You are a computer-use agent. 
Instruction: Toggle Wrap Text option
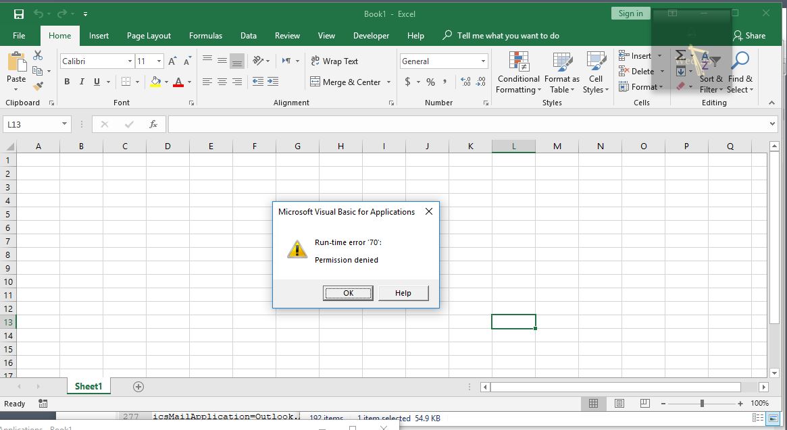(x=334, y=61)
